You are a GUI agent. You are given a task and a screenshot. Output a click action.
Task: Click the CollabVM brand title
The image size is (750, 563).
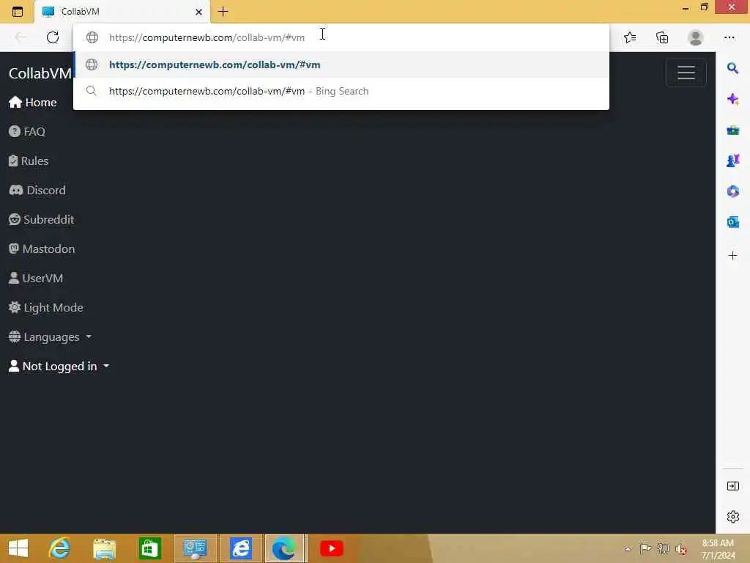[40, 73]
